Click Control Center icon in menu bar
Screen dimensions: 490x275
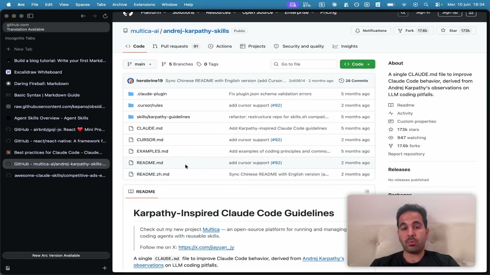pos(438,5)
